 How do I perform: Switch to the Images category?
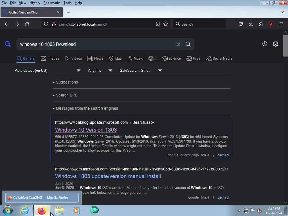50,58
